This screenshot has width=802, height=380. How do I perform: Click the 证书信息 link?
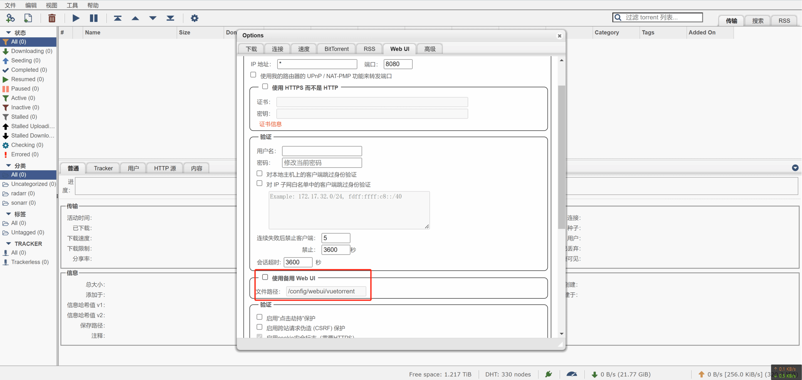click(270, 124)
